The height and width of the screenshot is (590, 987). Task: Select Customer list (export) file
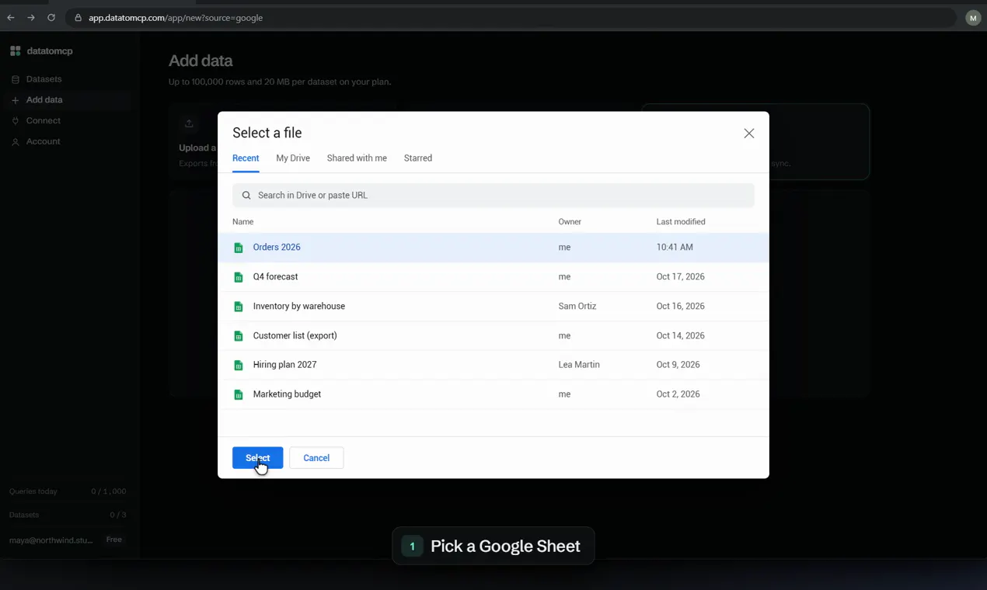tap(493, 336)
